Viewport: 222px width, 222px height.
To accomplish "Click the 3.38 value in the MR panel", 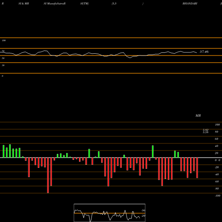I will tap(206, 132).
